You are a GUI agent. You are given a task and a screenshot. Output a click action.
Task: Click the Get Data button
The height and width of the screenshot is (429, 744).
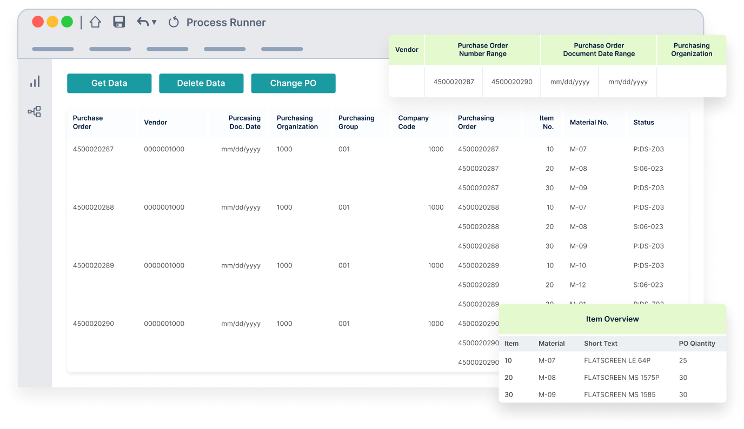click(109, 83)
